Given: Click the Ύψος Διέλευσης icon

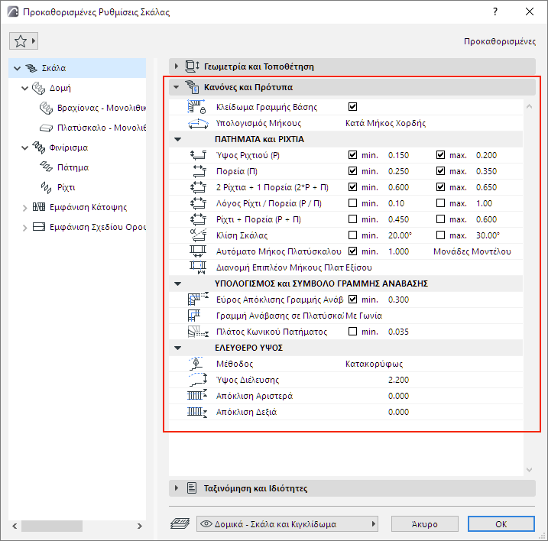Looking at the screenshot, I should click(x=198, y=380).
